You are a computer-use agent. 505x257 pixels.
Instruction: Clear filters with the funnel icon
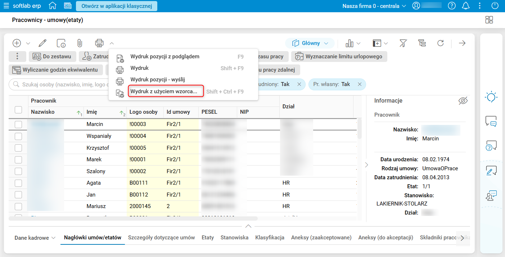[403, 43]
